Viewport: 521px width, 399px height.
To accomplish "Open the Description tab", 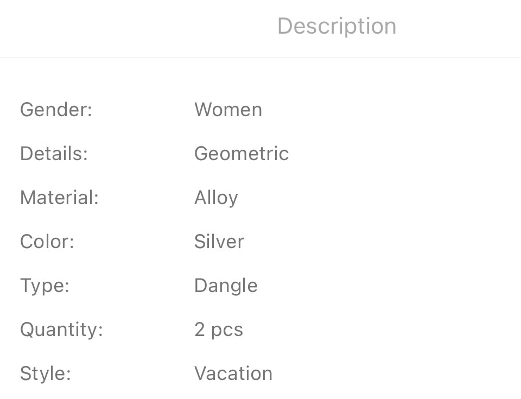I will tap(336, 26).
